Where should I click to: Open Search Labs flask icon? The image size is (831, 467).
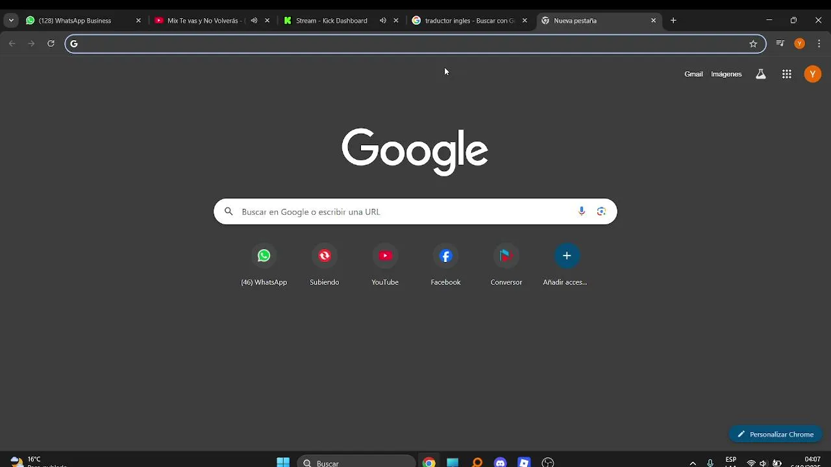[x=761, y=74]
